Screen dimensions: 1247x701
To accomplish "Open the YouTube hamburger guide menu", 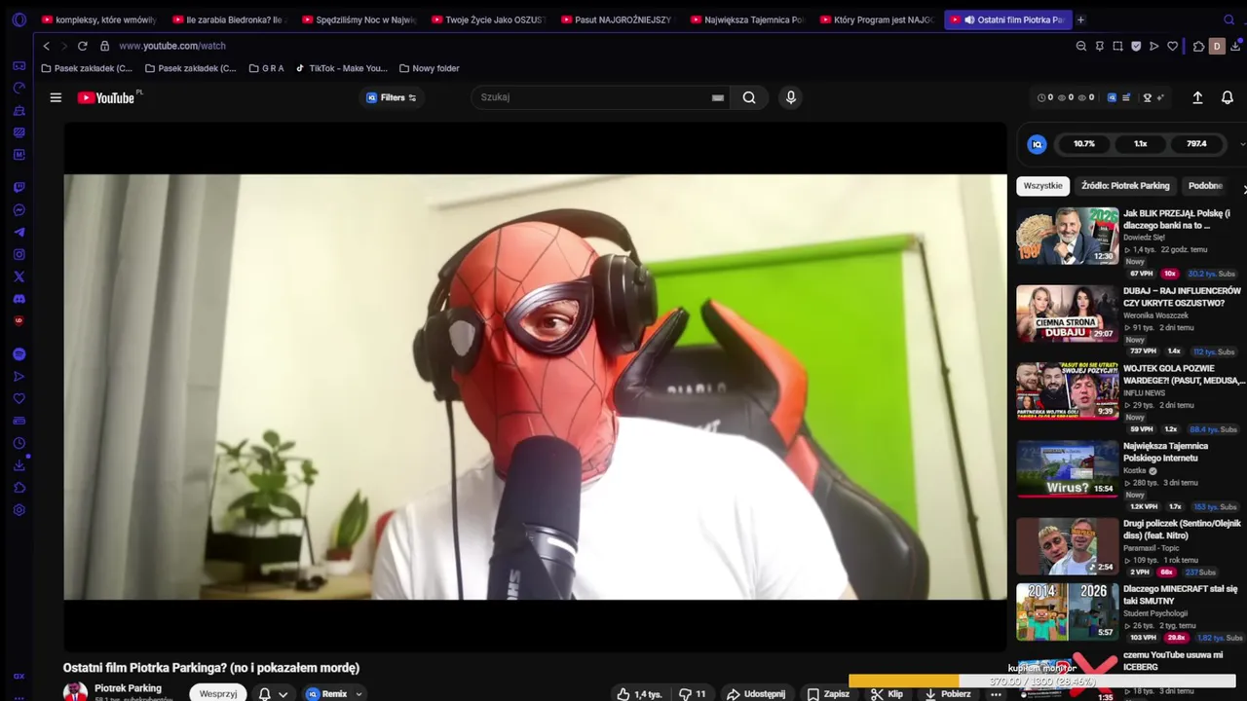I will pos(56,97).
